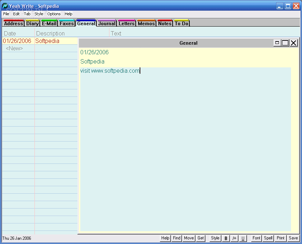This screenshot has height=244, width=302.
Task: Close the General entry panel
Action: 293,43
